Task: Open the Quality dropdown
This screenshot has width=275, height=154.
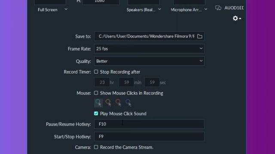Action: pyautogui.click(x=149, y=61)
